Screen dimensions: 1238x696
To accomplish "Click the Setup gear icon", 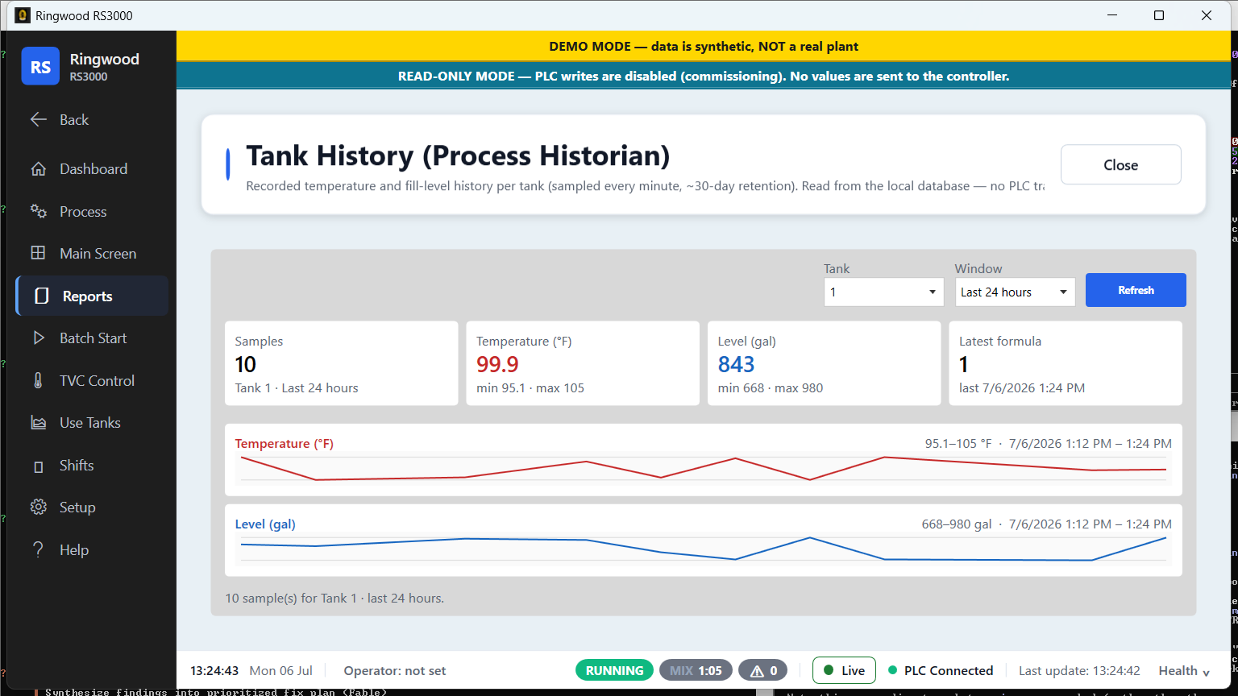I will pos(38,507).
